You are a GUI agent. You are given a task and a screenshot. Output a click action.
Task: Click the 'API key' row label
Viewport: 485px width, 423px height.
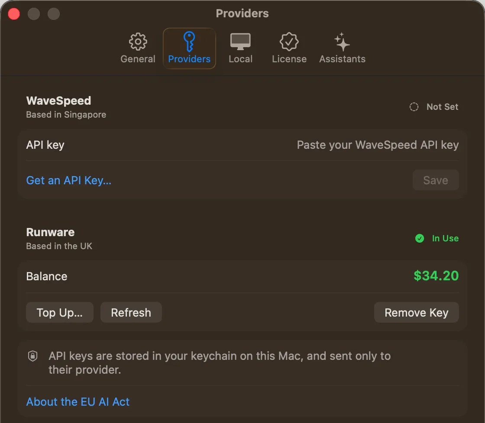click(x=45, y=145)
